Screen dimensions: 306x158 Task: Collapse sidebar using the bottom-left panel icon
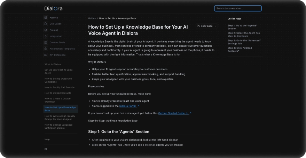(46, 149)
